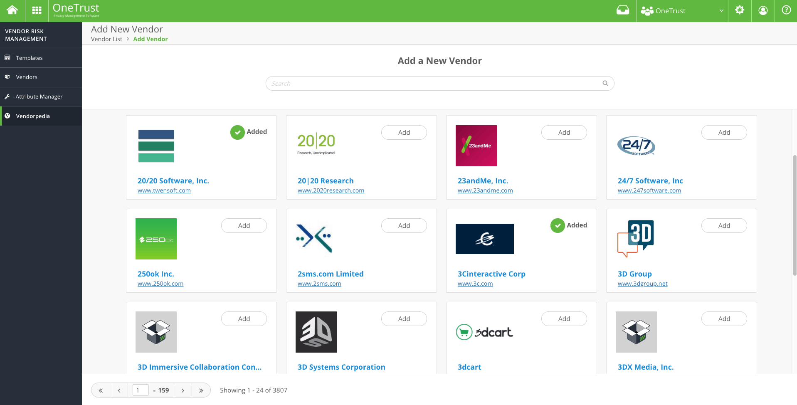Open www.23andme.com link

point(485,190)
